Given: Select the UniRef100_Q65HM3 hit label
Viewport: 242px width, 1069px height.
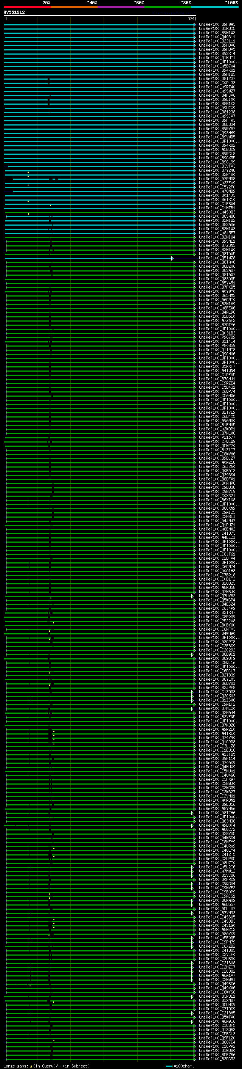Looking at the screenshot, I should tap(217, 295).
